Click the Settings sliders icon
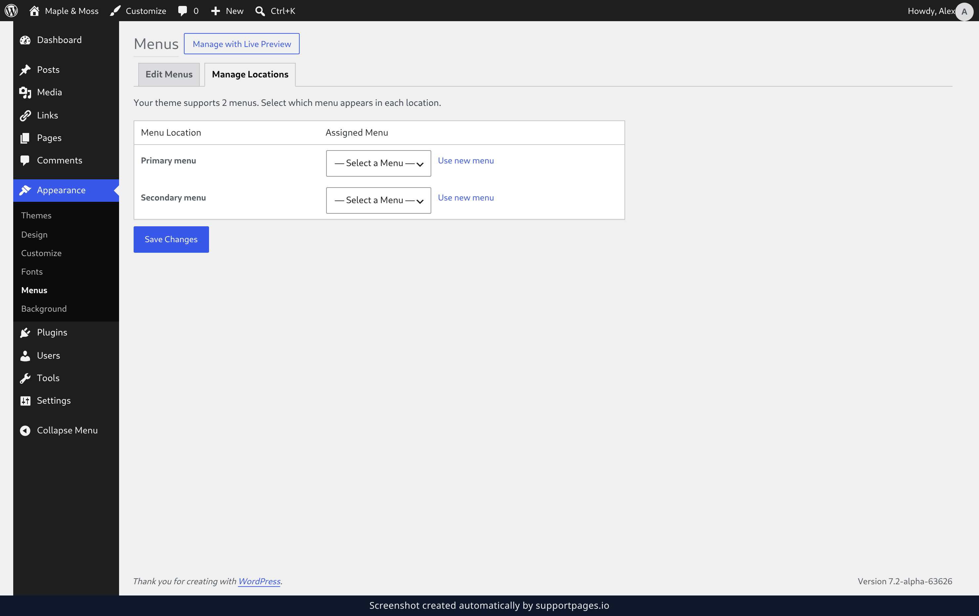This screenshot has width=979, height=616. click(x=25, y=401)
